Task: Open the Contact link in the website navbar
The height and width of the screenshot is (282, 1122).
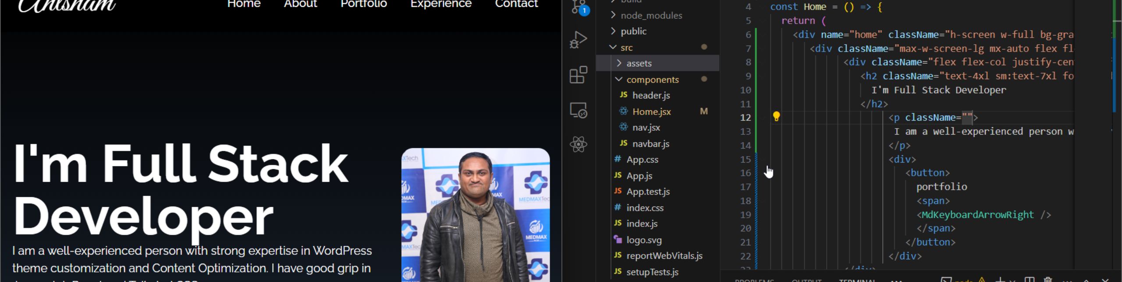Action: point(516,4)
